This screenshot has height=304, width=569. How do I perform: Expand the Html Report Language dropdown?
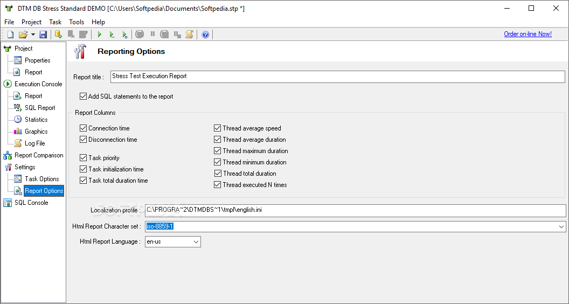pyautogui.click(x=196, y=241)
